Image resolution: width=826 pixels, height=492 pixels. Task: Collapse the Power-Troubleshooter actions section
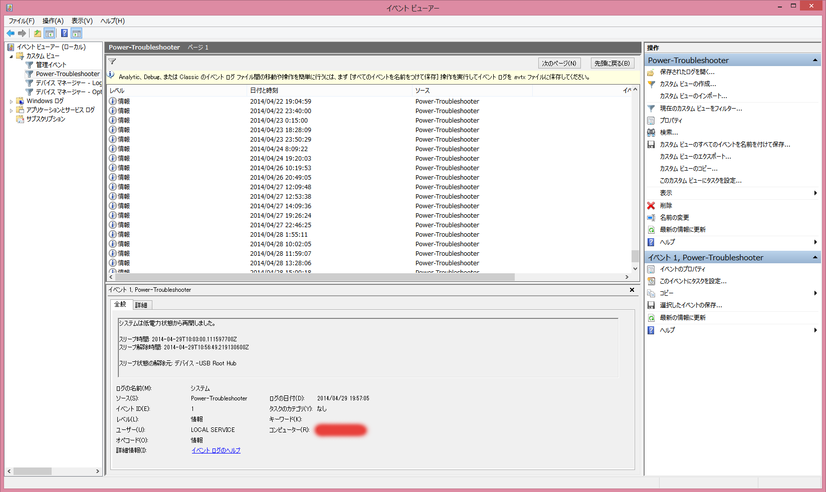pyautogui.click(x=815, y=61)
